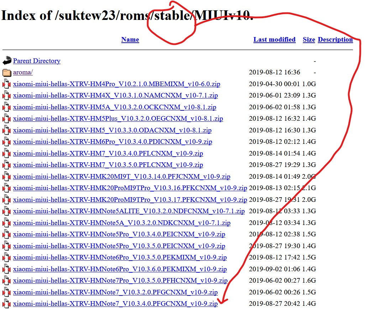
Task: Sort listing by Size header
Action: click(309, 40)
